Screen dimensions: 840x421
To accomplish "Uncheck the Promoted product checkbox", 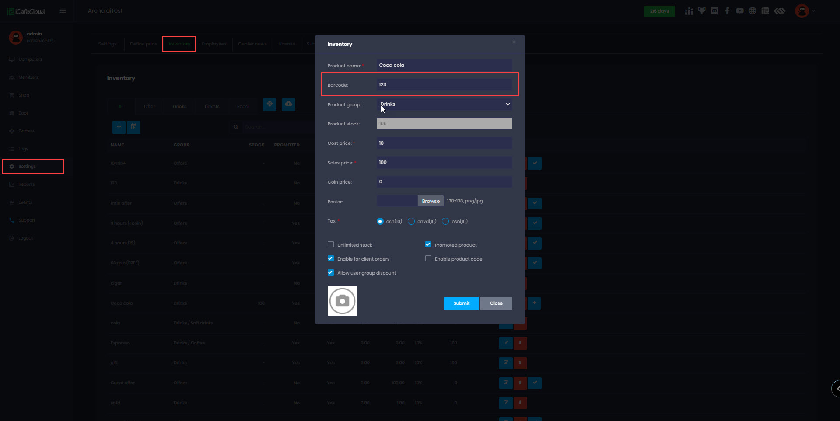I will click(428, 245).
